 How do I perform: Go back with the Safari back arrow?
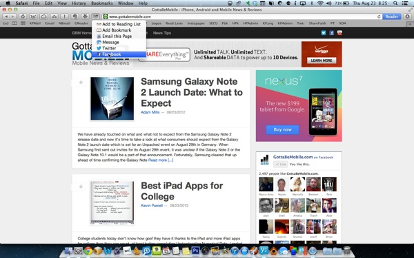pyautogui.click(x=6, y=17)
